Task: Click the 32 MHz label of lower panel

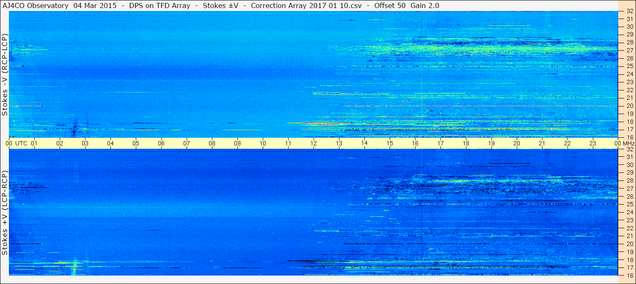Action: coord(629,149)
